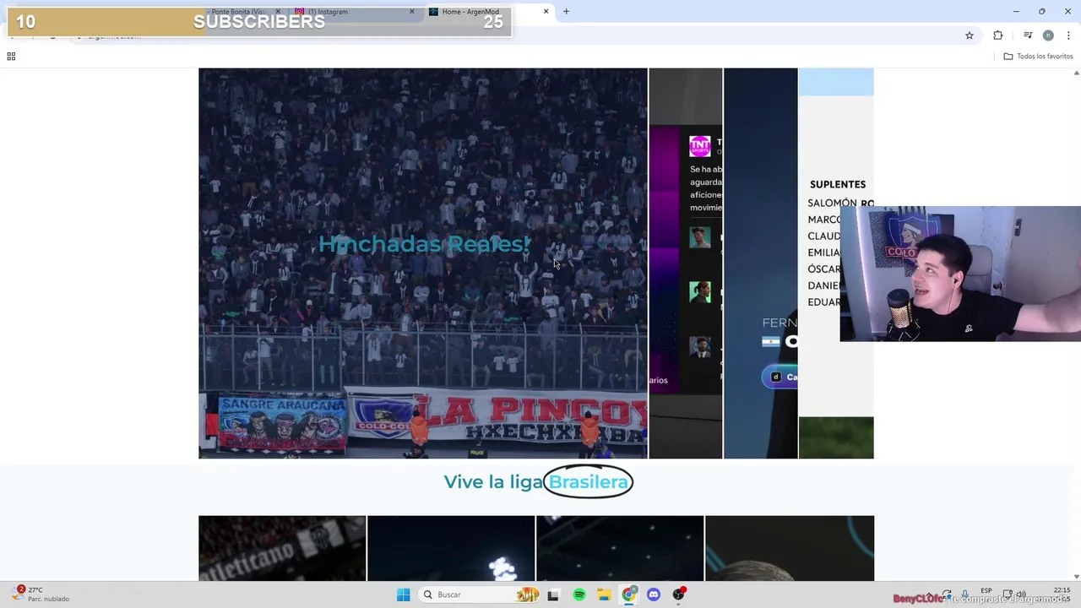Viewport: 1081px width, 608px height.
Task: Close the Instagram tab
Action: 412,11
